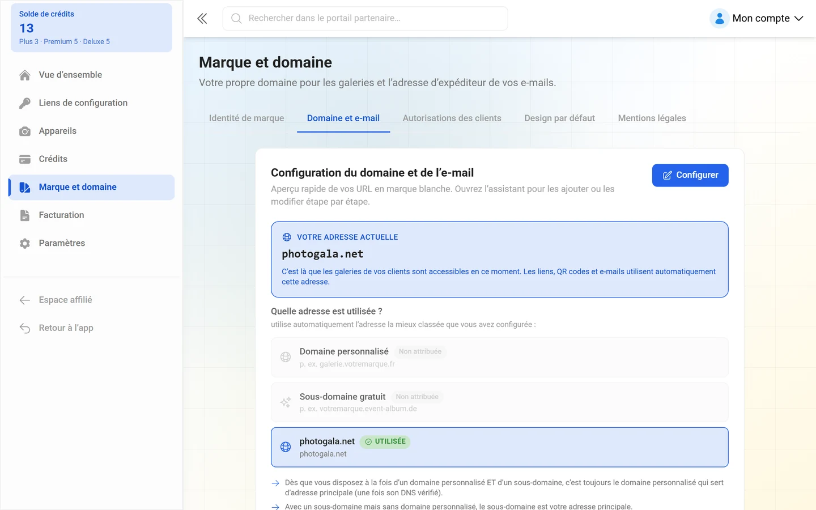The width and height of the screenshot is (816, 510).
Task: Click the Vue d'ensemble home icon
Action: click(25, 75)
